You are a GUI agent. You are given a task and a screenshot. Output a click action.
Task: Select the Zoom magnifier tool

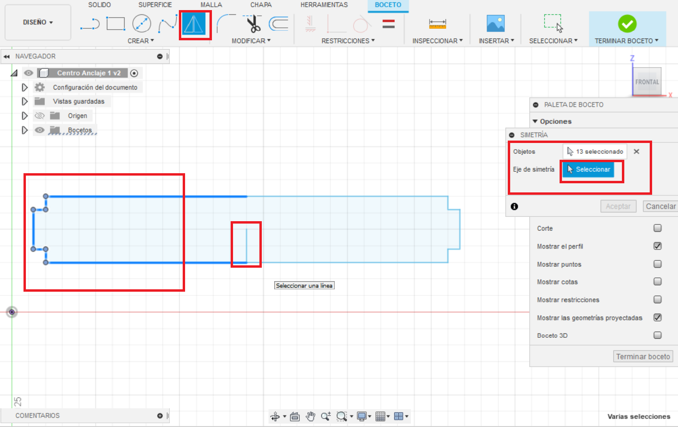pos(326,416)
